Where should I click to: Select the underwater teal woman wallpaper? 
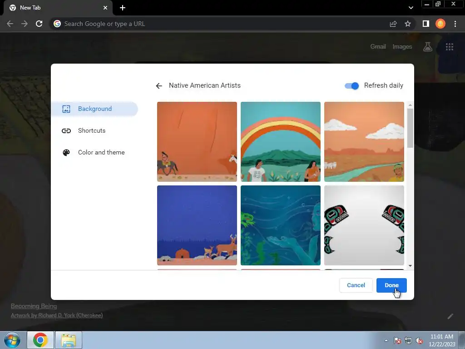(x=281, y=225)
